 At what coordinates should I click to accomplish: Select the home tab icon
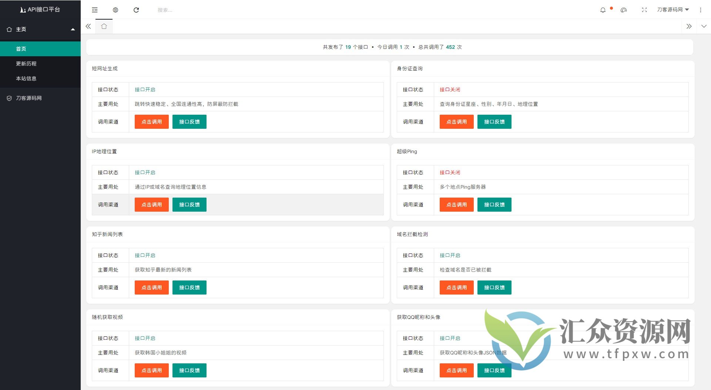(104, 26)
